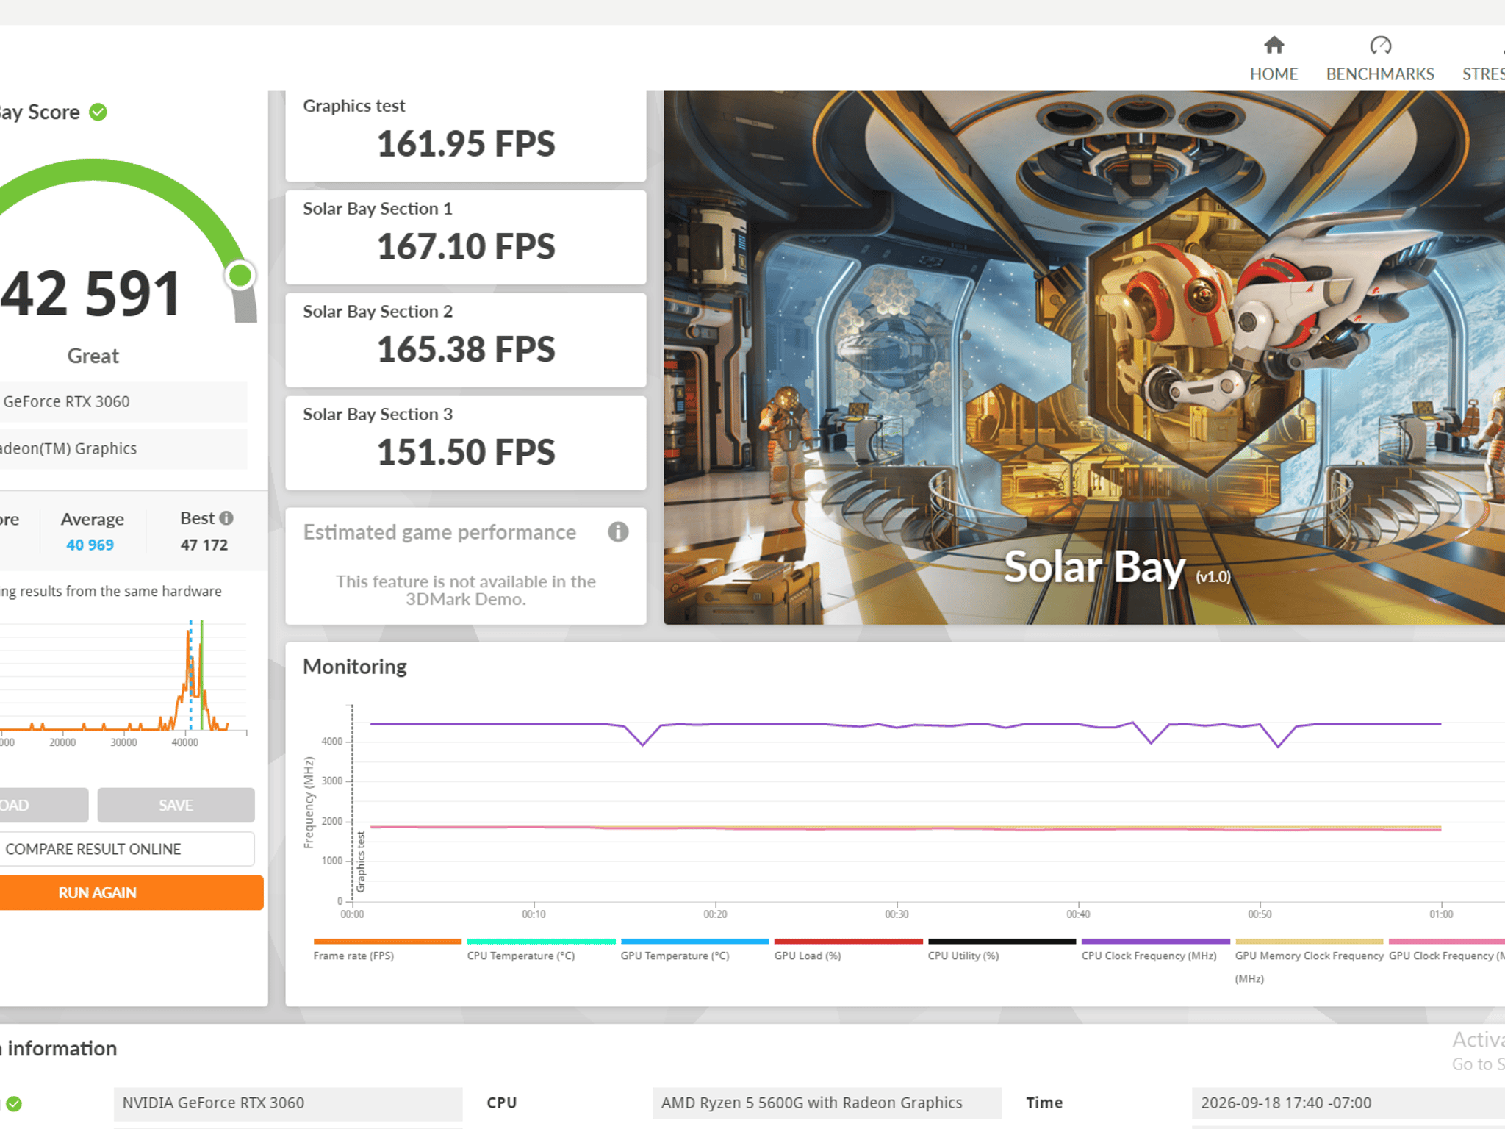
Task: Click the GeForce RTX 3060 score field
Action: 123,401
